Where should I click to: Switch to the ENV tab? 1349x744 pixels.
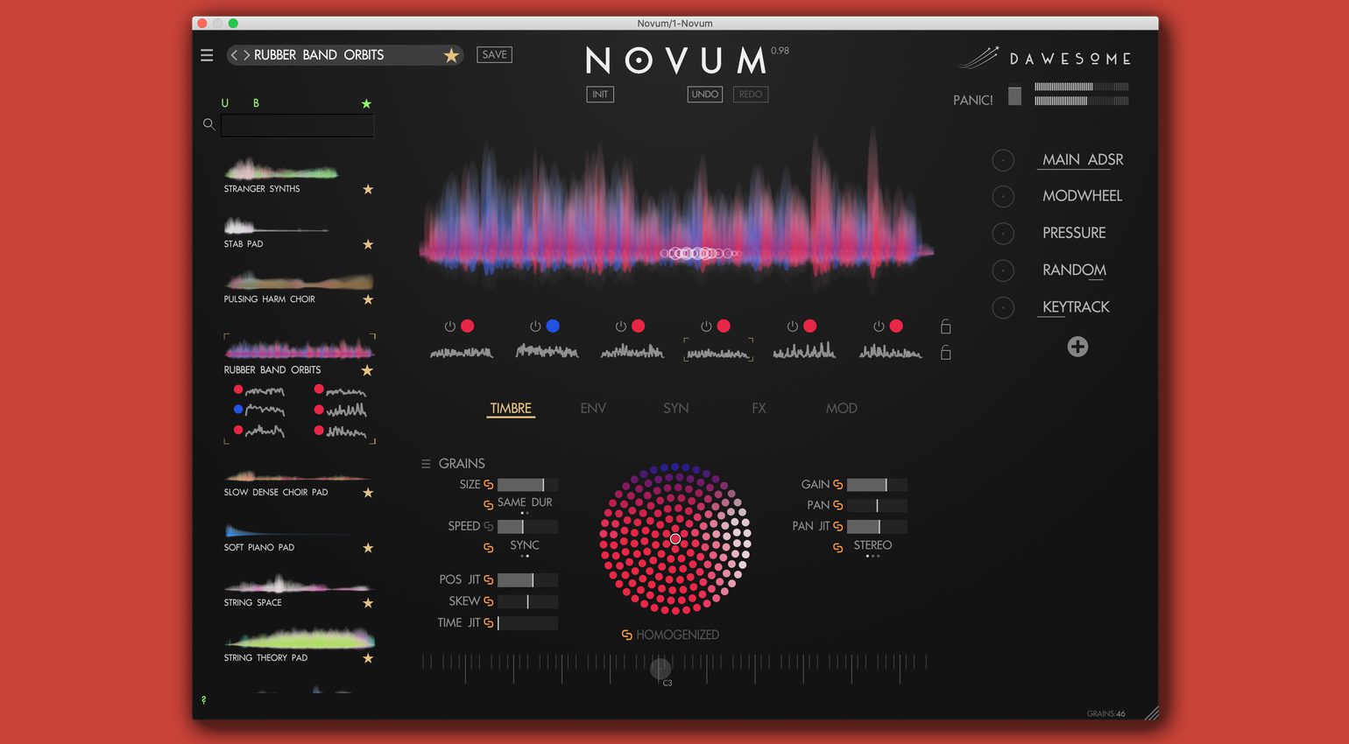tap(593, 409)
